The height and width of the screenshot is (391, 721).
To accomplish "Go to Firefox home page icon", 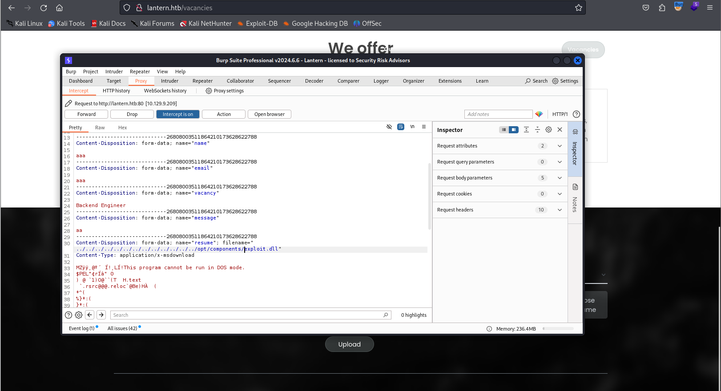I will pos(59,8).
